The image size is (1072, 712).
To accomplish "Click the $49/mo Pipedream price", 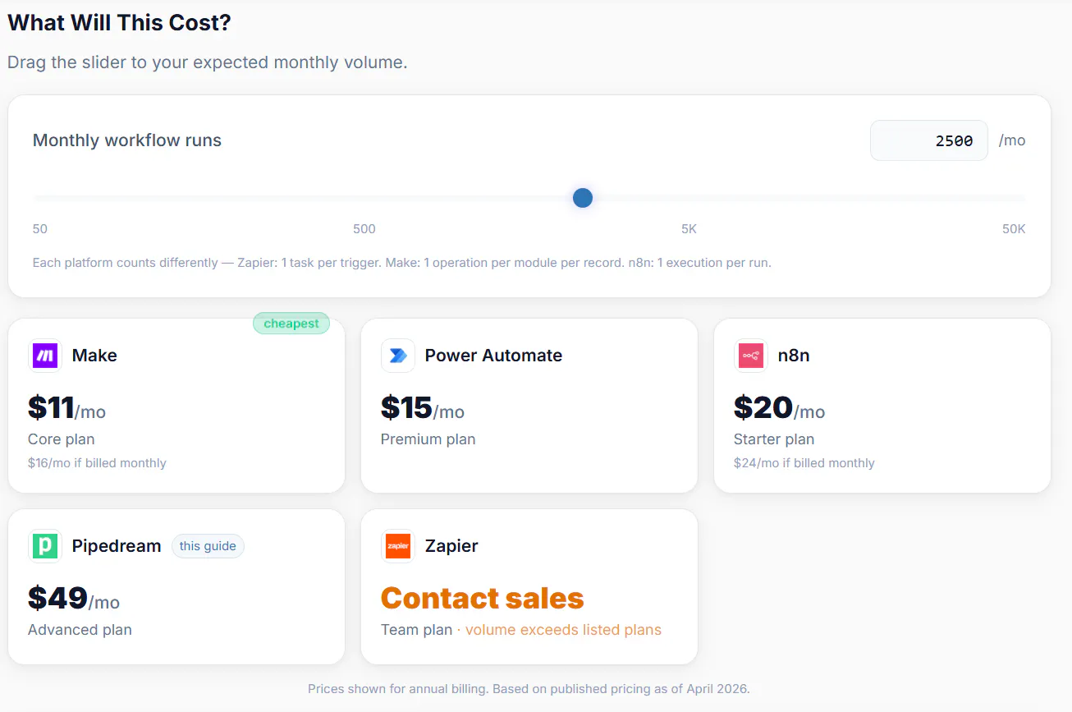I will [x=74, y=599].
